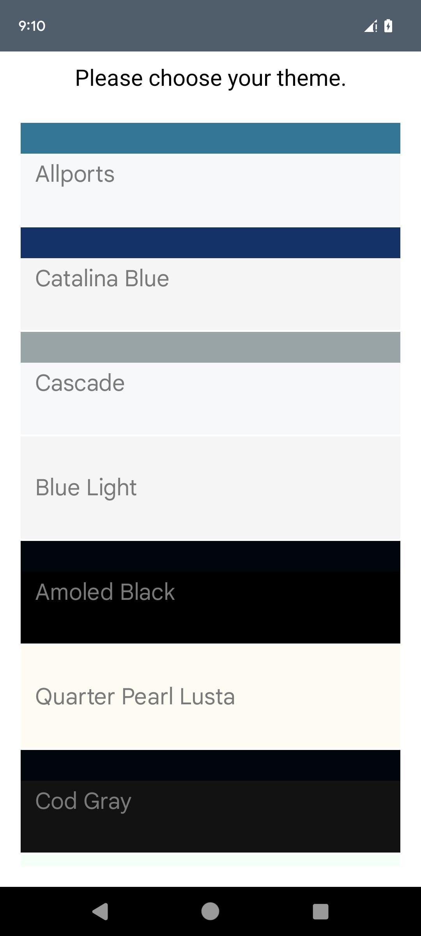The image size is (421, 936).
Task: Tap the Android home circle icon
Action: [210, 911]
